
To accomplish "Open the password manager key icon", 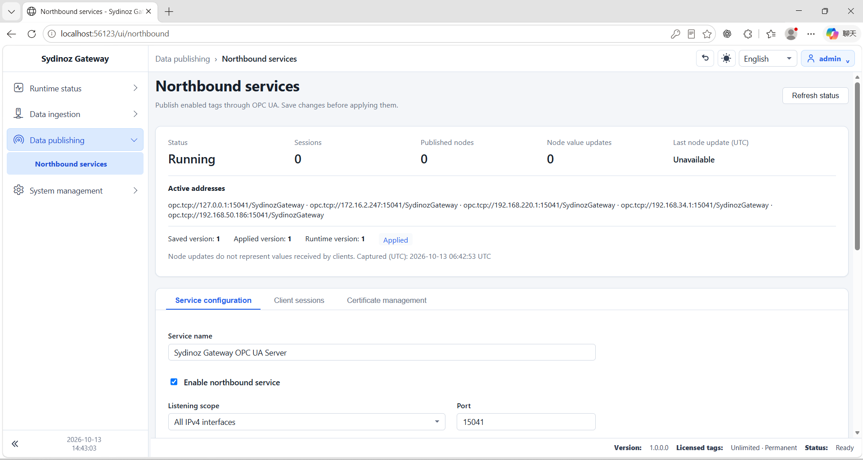I will [x=675, y=34].
